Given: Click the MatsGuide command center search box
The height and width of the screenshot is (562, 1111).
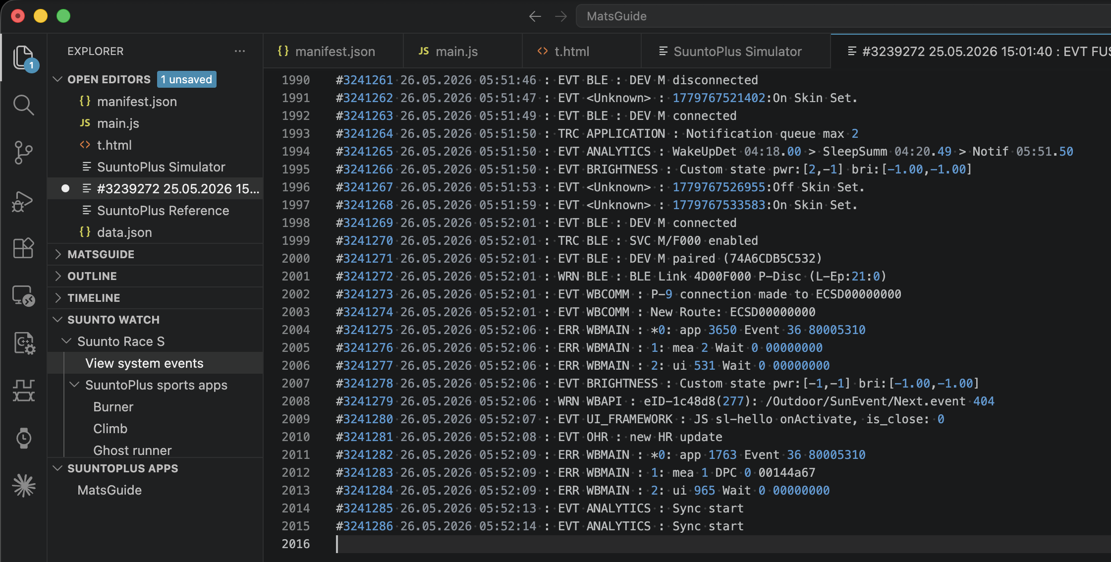Looking at the screenshot, I should (843, 16).
